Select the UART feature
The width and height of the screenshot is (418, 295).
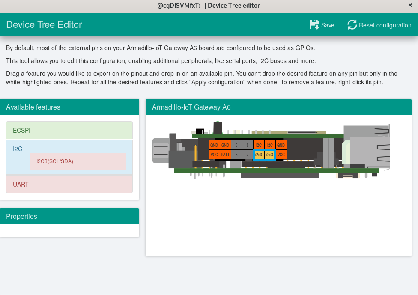coord(69,184)
